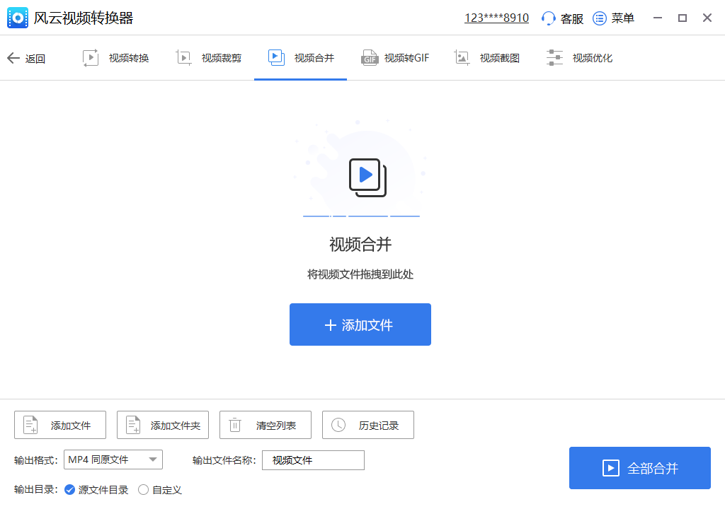Click the 返回 back arrow icon
The image size is (725, 509).
click(13, 58)
